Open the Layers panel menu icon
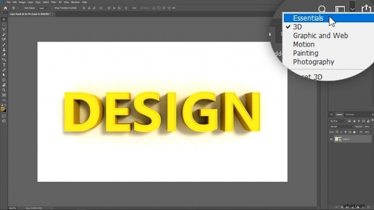374x210 pixels. click(x=373, y=114)
